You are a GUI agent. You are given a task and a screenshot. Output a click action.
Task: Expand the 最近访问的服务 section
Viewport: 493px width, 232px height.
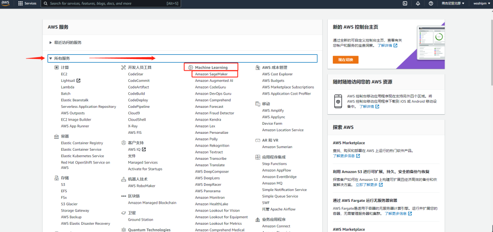click(x=65, y=42)
